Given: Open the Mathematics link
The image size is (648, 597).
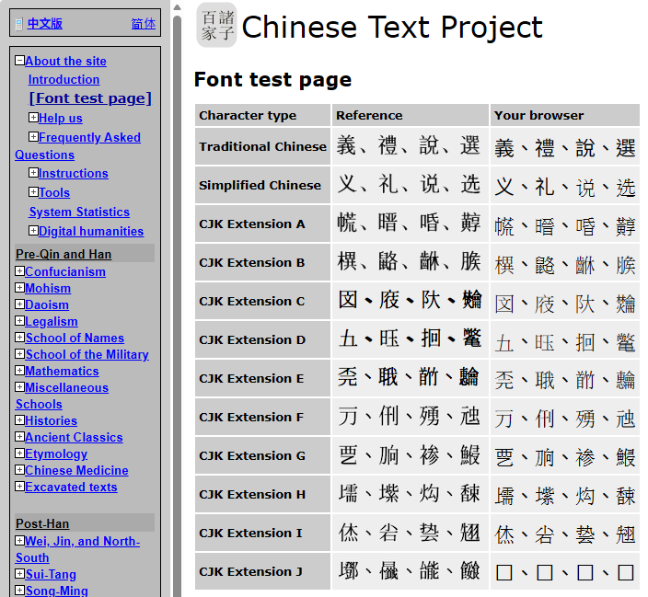Looking at the screenshot, I should pos(62,371).
